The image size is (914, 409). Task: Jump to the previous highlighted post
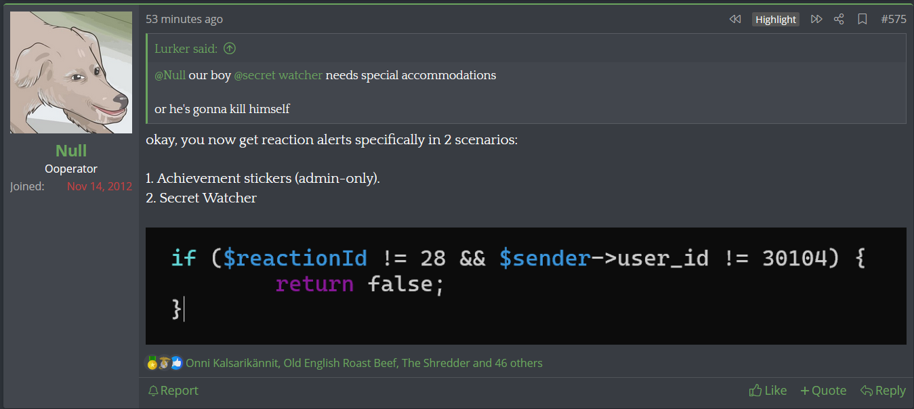coord(735,19)
